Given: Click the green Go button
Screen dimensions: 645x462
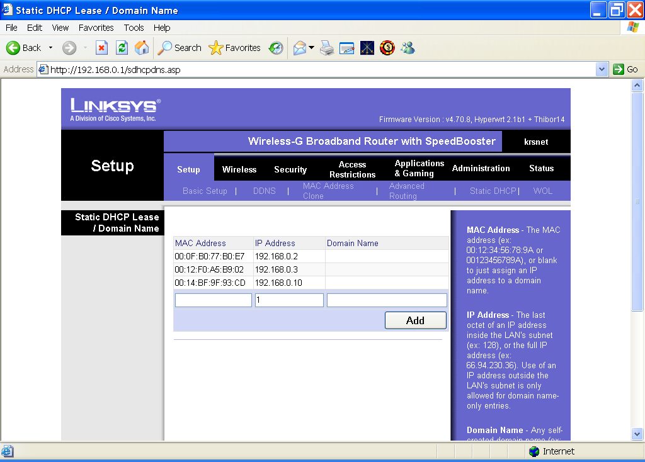Looking at the screenshot, I should tap(625, 69).
